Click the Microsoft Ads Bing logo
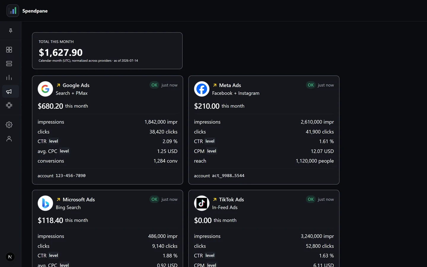 pyautogui.click(x=45, y=203)
